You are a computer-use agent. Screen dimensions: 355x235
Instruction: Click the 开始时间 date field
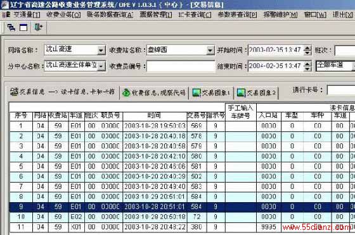[276, 50]
